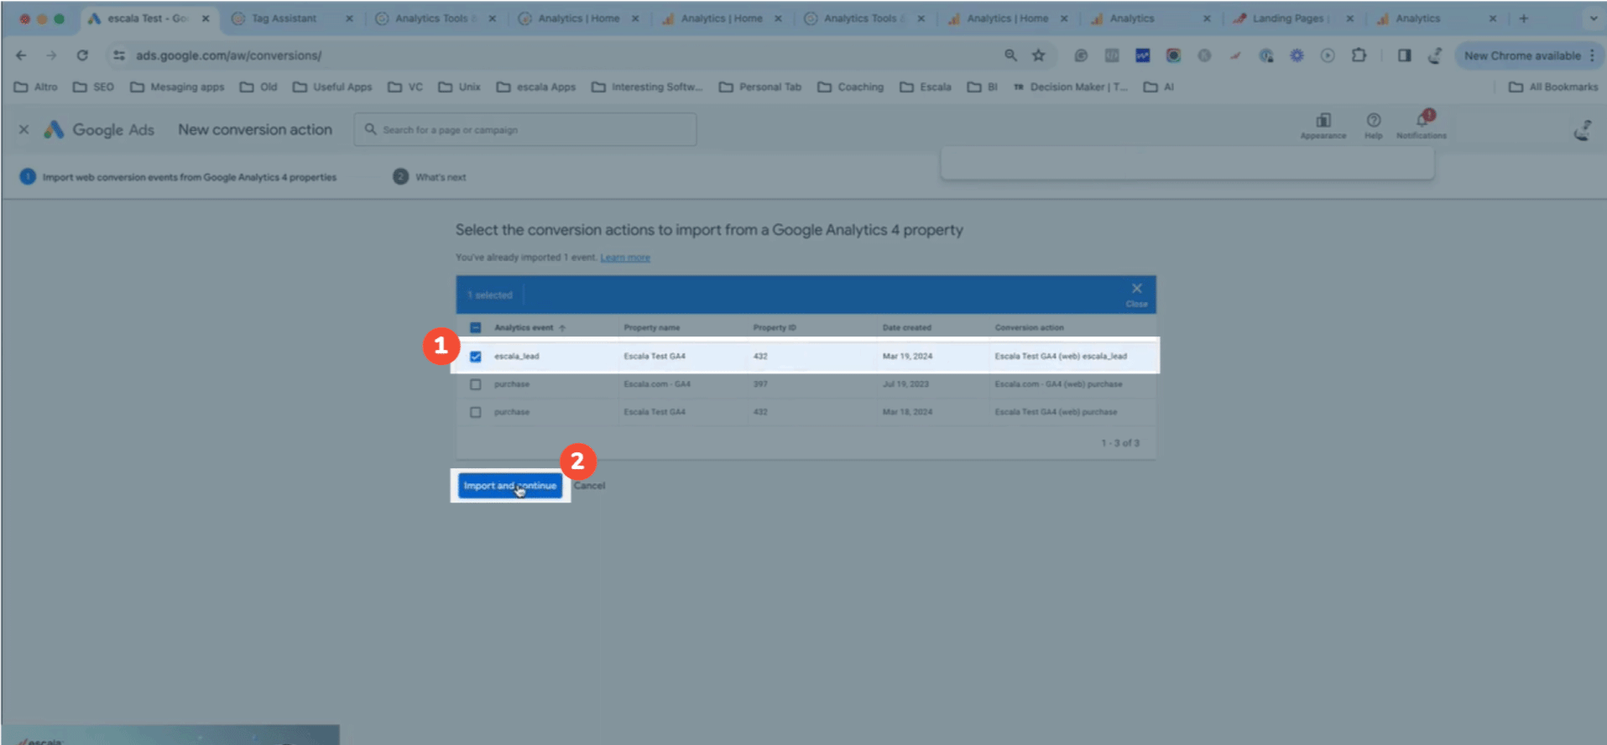Click the Date created column header
The width and height of the screenshot is (1607, 745).
(x=906, y=328)
